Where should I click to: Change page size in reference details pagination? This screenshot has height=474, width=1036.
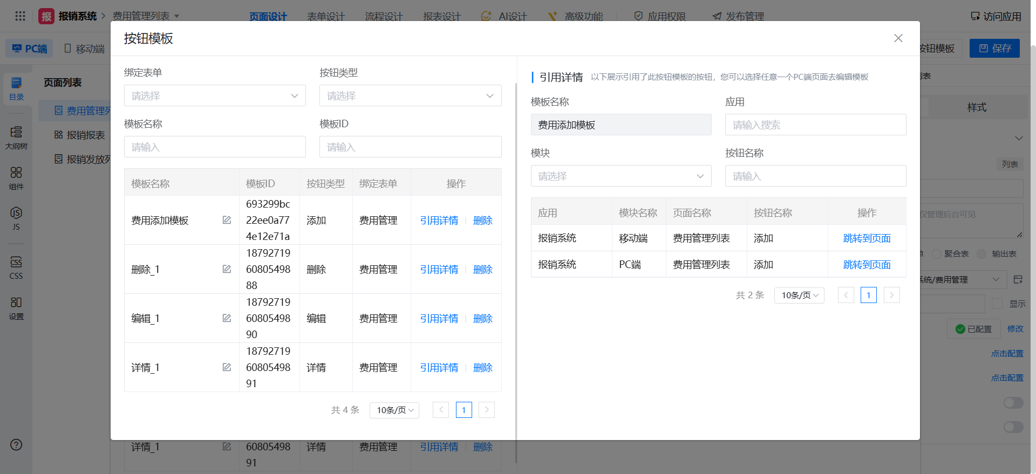tap(799, 296)
